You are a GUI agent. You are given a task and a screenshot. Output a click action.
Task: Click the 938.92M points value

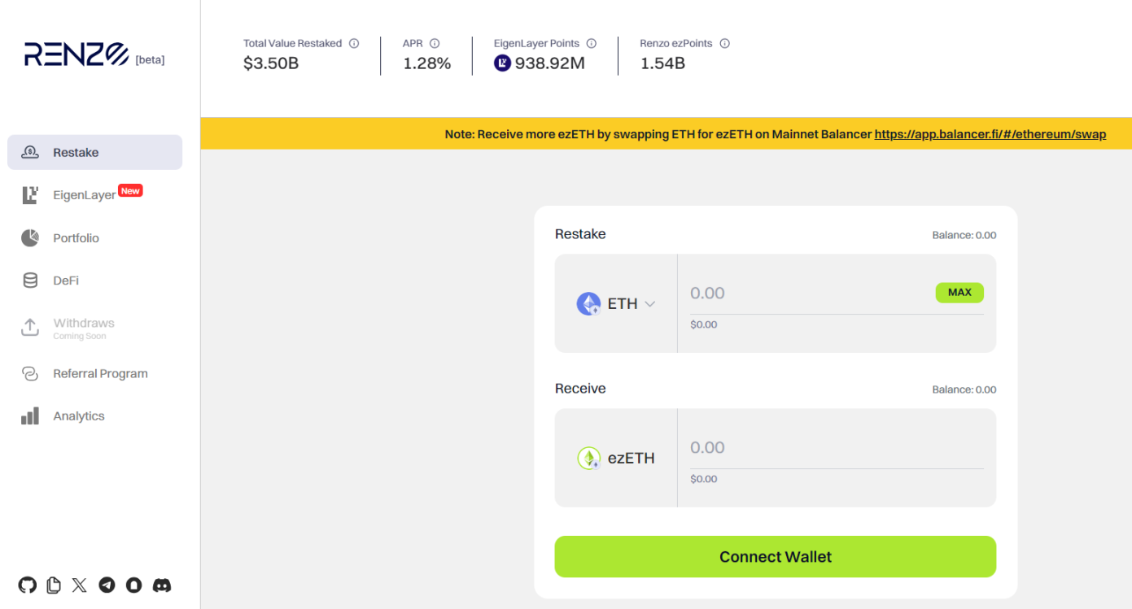[x=550, y=63]
